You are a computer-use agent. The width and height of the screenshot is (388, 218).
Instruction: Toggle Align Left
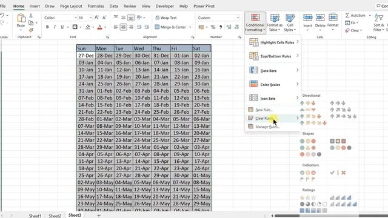pyautogui.click(x=116, y=27)
